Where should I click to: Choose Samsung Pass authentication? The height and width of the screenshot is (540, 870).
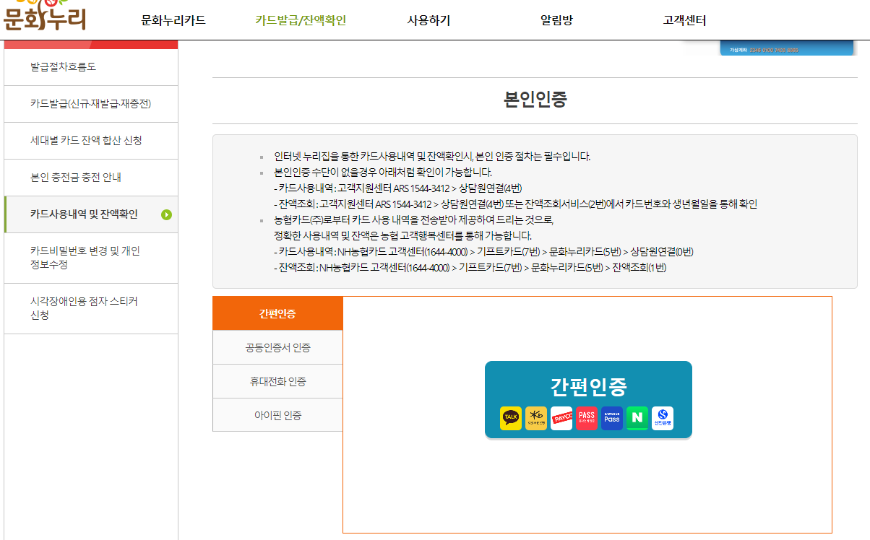[612, 417]
